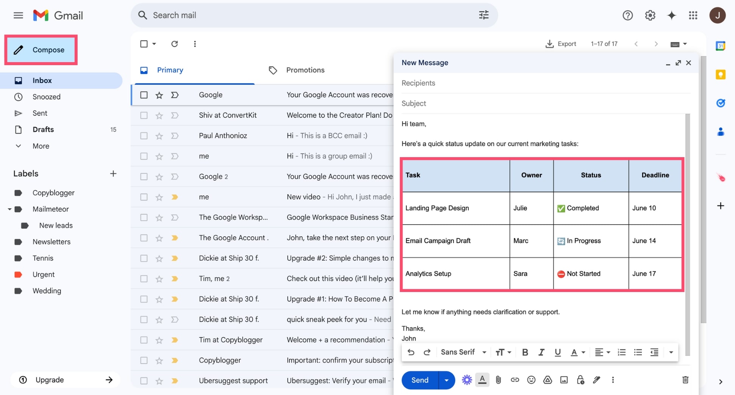Insert a signature with the pen icon
Image resolution: width=735 pixels, height=395 pixels.
pos(596,380)
